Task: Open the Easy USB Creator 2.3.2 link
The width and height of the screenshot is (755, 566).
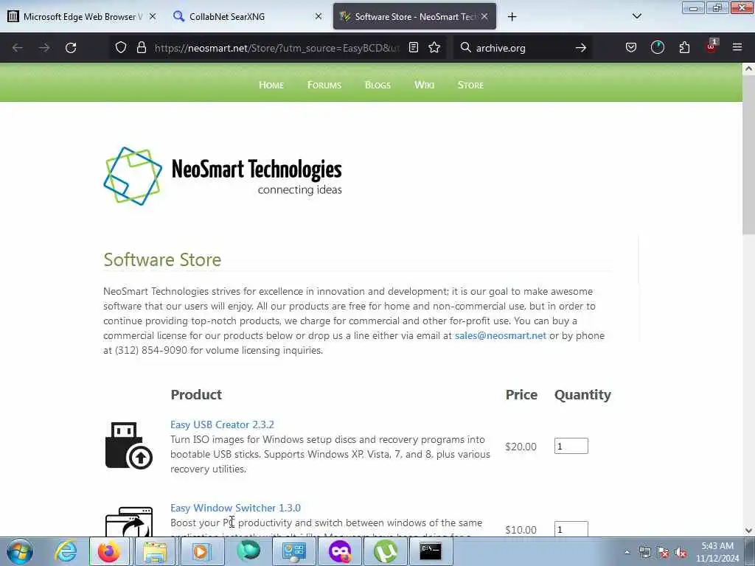Action: click(x=222, y=424)
